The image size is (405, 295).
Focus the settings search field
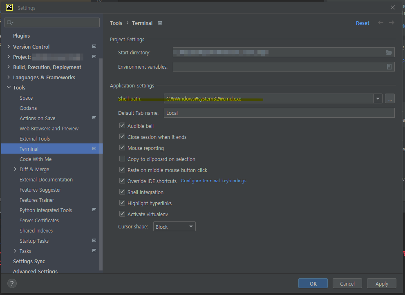coord(52,22)
